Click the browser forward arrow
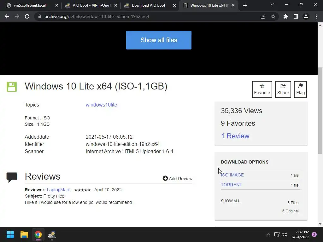 17,16
